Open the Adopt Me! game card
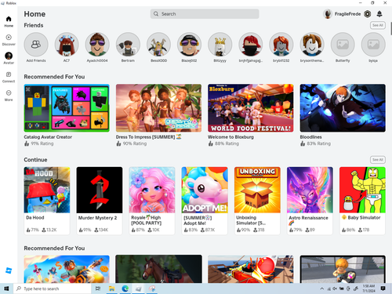 coord(205,201)
